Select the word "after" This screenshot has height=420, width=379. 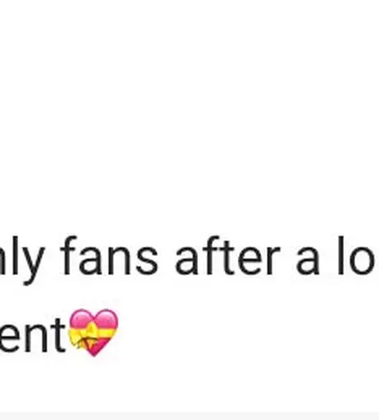tap(228, 256)
